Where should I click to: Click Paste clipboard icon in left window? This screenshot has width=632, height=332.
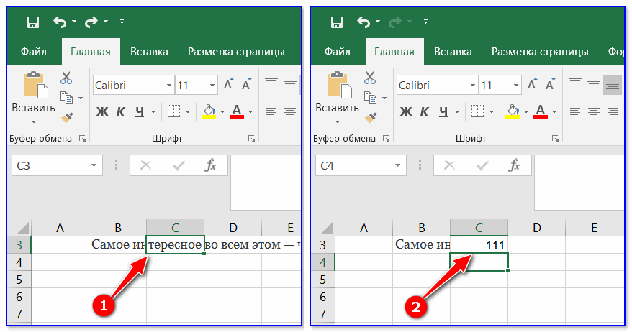[35, 85]
